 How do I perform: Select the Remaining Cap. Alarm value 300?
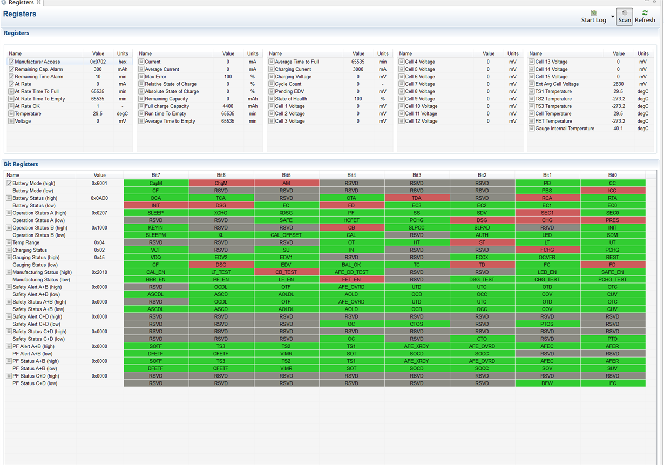coord(98,70)
